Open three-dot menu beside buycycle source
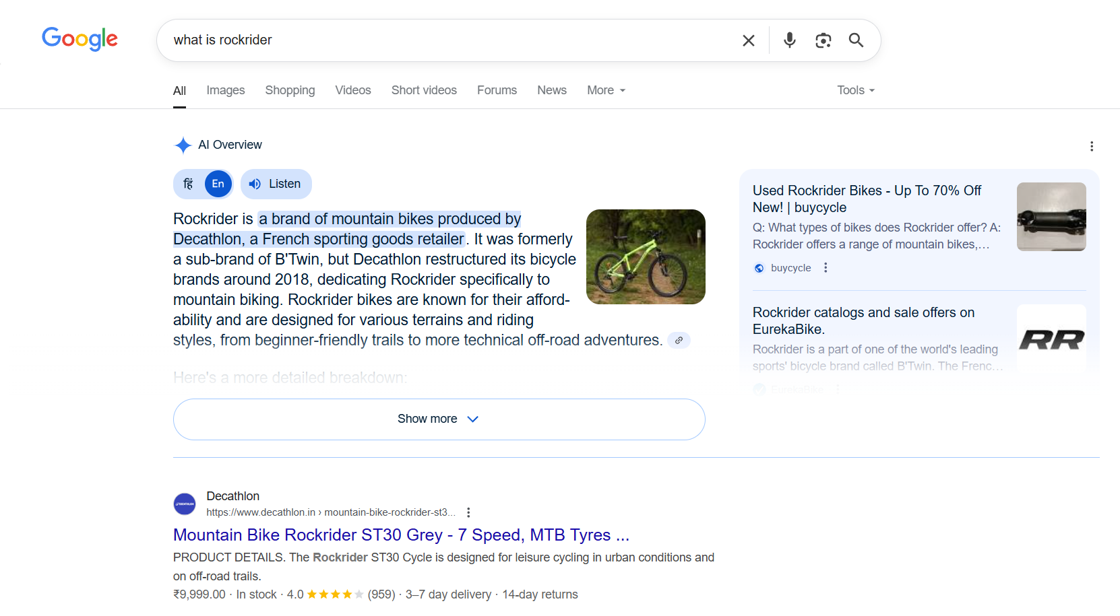 click(x=826, y=268)
